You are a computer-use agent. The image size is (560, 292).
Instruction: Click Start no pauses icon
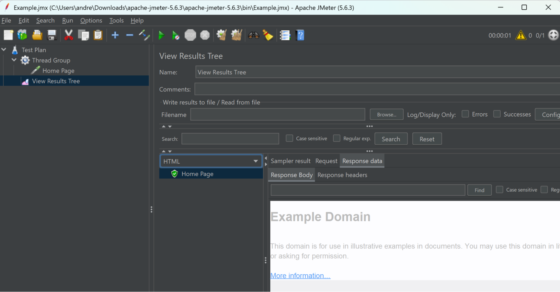[x=176, y=35]
